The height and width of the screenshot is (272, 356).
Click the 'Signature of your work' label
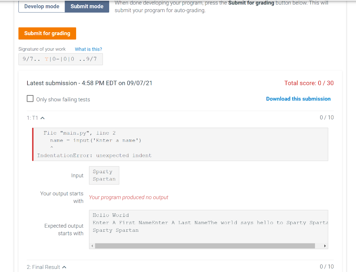point(42,49)
